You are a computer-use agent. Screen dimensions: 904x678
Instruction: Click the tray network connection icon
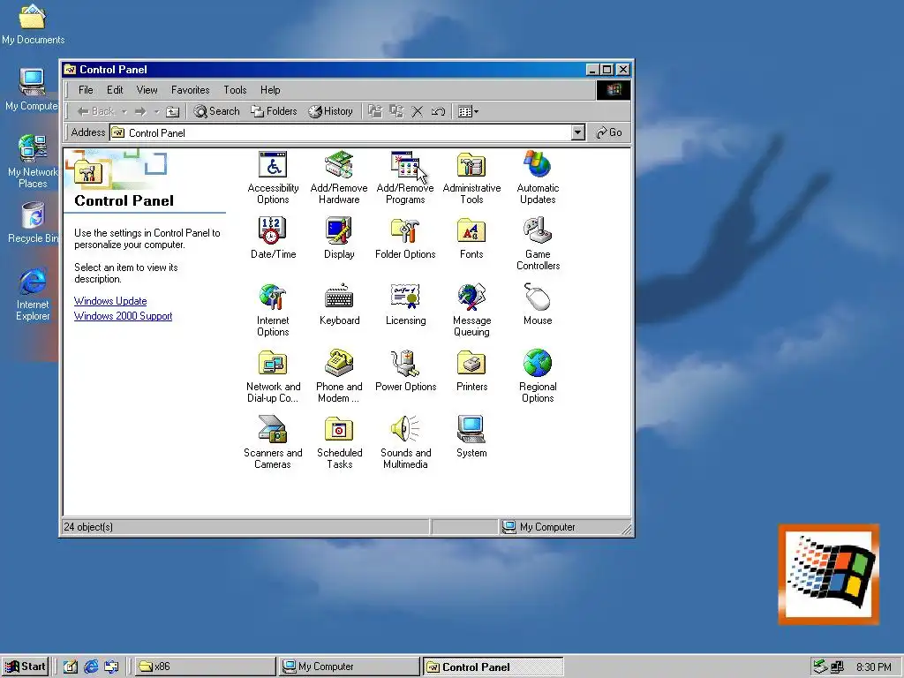pyautogui.click(x=837, y=667)
